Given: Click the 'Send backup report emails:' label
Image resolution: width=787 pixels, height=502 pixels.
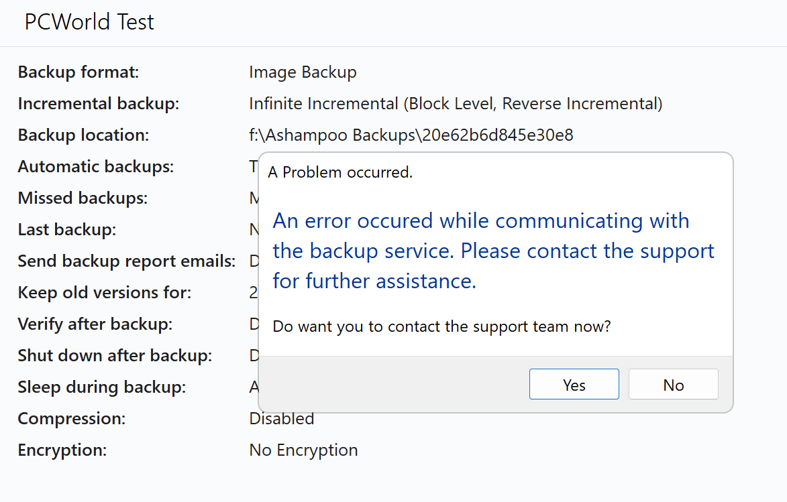Looking at the screenshot, I should coord(127,261).
